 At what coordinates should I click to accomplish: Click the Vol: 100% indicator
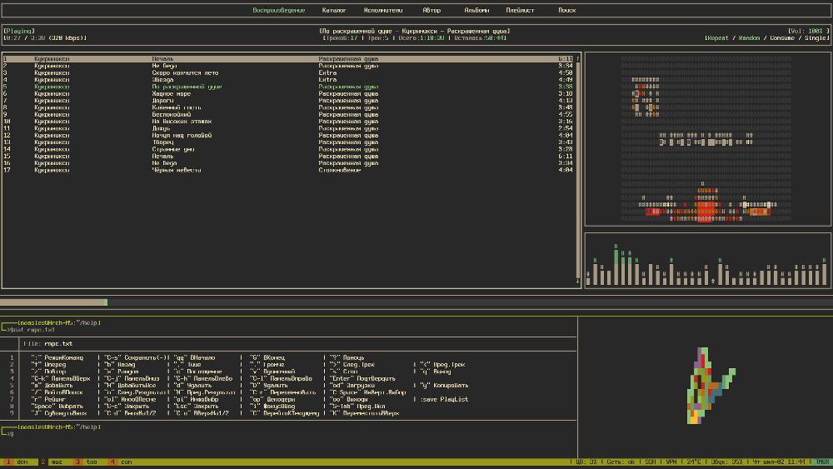point(807,31)
